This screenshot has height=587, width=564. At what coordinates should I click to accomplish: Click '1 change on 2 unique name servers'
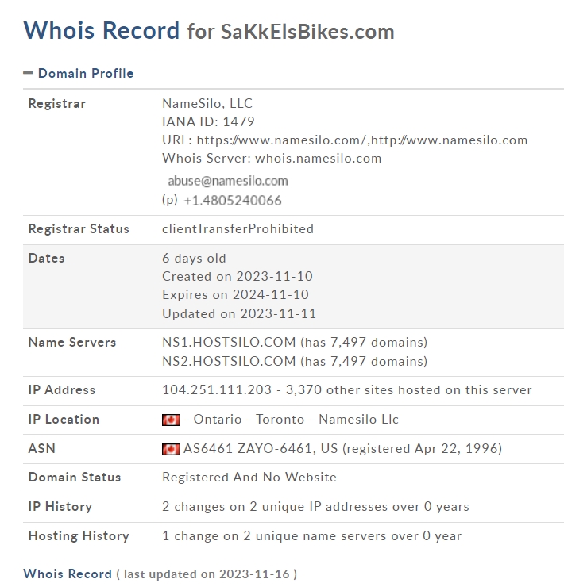(275, 536)
